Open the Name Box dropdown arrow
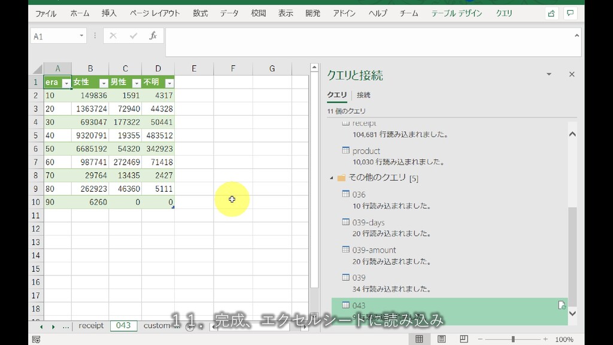 (x=82, y=37)
